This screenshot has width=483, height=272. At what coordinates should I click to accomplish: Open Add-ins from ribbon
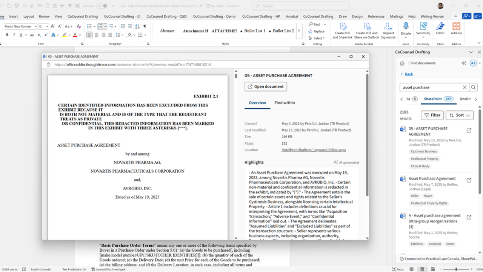[x=456, y=29]
